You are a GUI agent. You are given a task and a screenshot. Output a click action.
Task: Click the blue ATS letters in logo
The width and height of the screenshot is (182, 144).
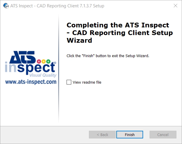pos(22,57)
